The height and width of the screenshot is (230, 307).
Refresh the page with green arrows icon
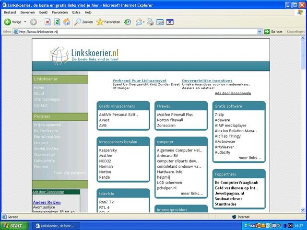pyautogui.click(x=57, y=22)
